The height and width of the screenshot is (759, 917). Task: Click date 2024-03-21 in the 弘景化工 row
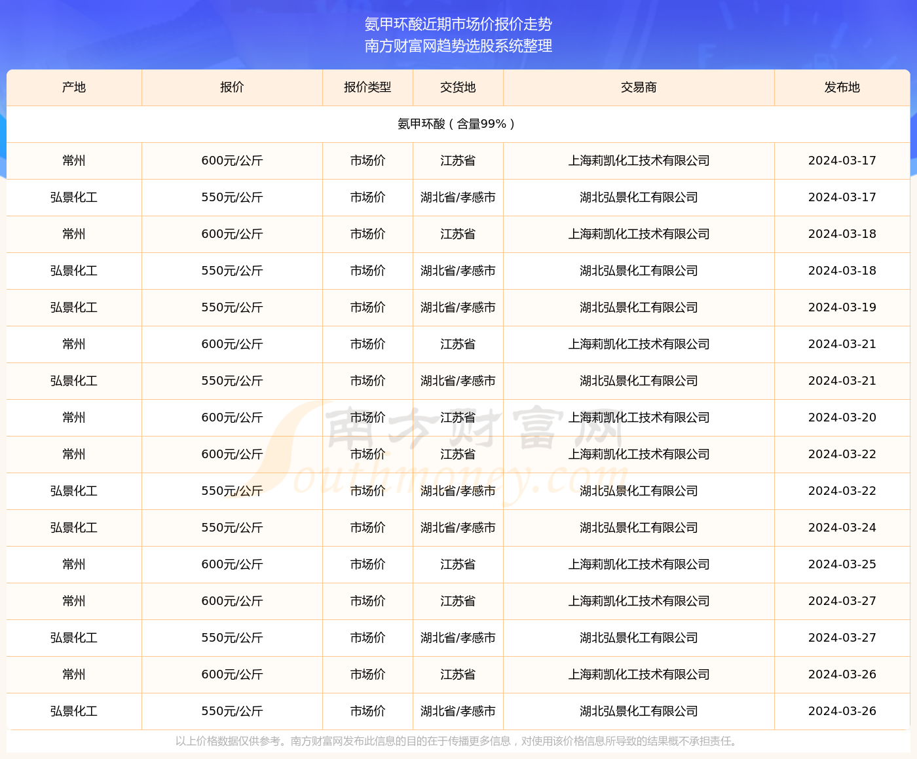click(842, 381)
